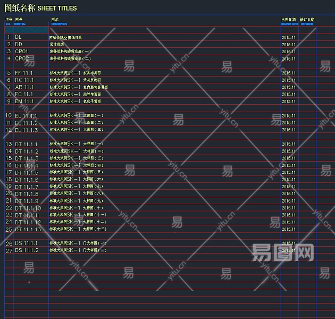Click sheet number CP01
Screen dimensions: 335x319
tap(21, 52)
